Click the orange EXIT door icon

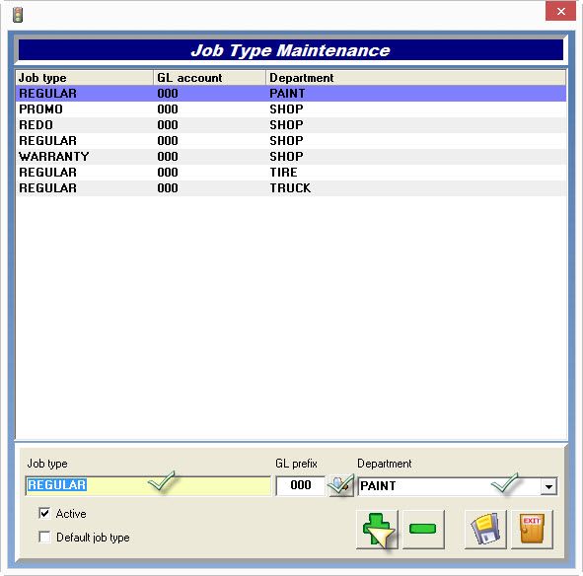click(532, 529)
